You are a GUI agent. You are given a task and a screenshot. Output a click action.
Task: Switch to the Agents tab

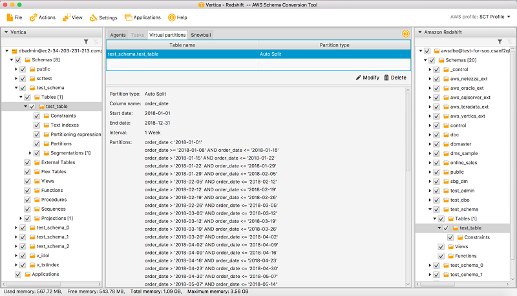118,35
